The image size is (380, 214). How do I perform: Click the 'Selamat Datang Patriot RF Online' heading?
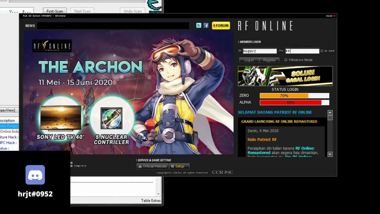coord(275,112)
